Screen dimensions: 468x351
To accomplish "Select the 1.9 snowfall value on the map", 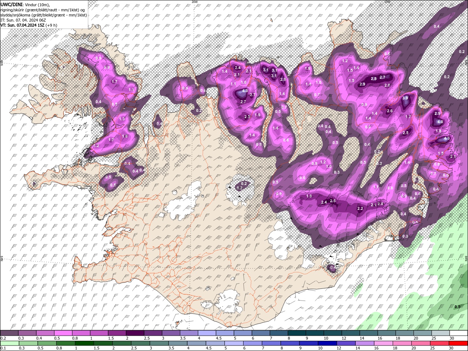I will tap(257, 115).
